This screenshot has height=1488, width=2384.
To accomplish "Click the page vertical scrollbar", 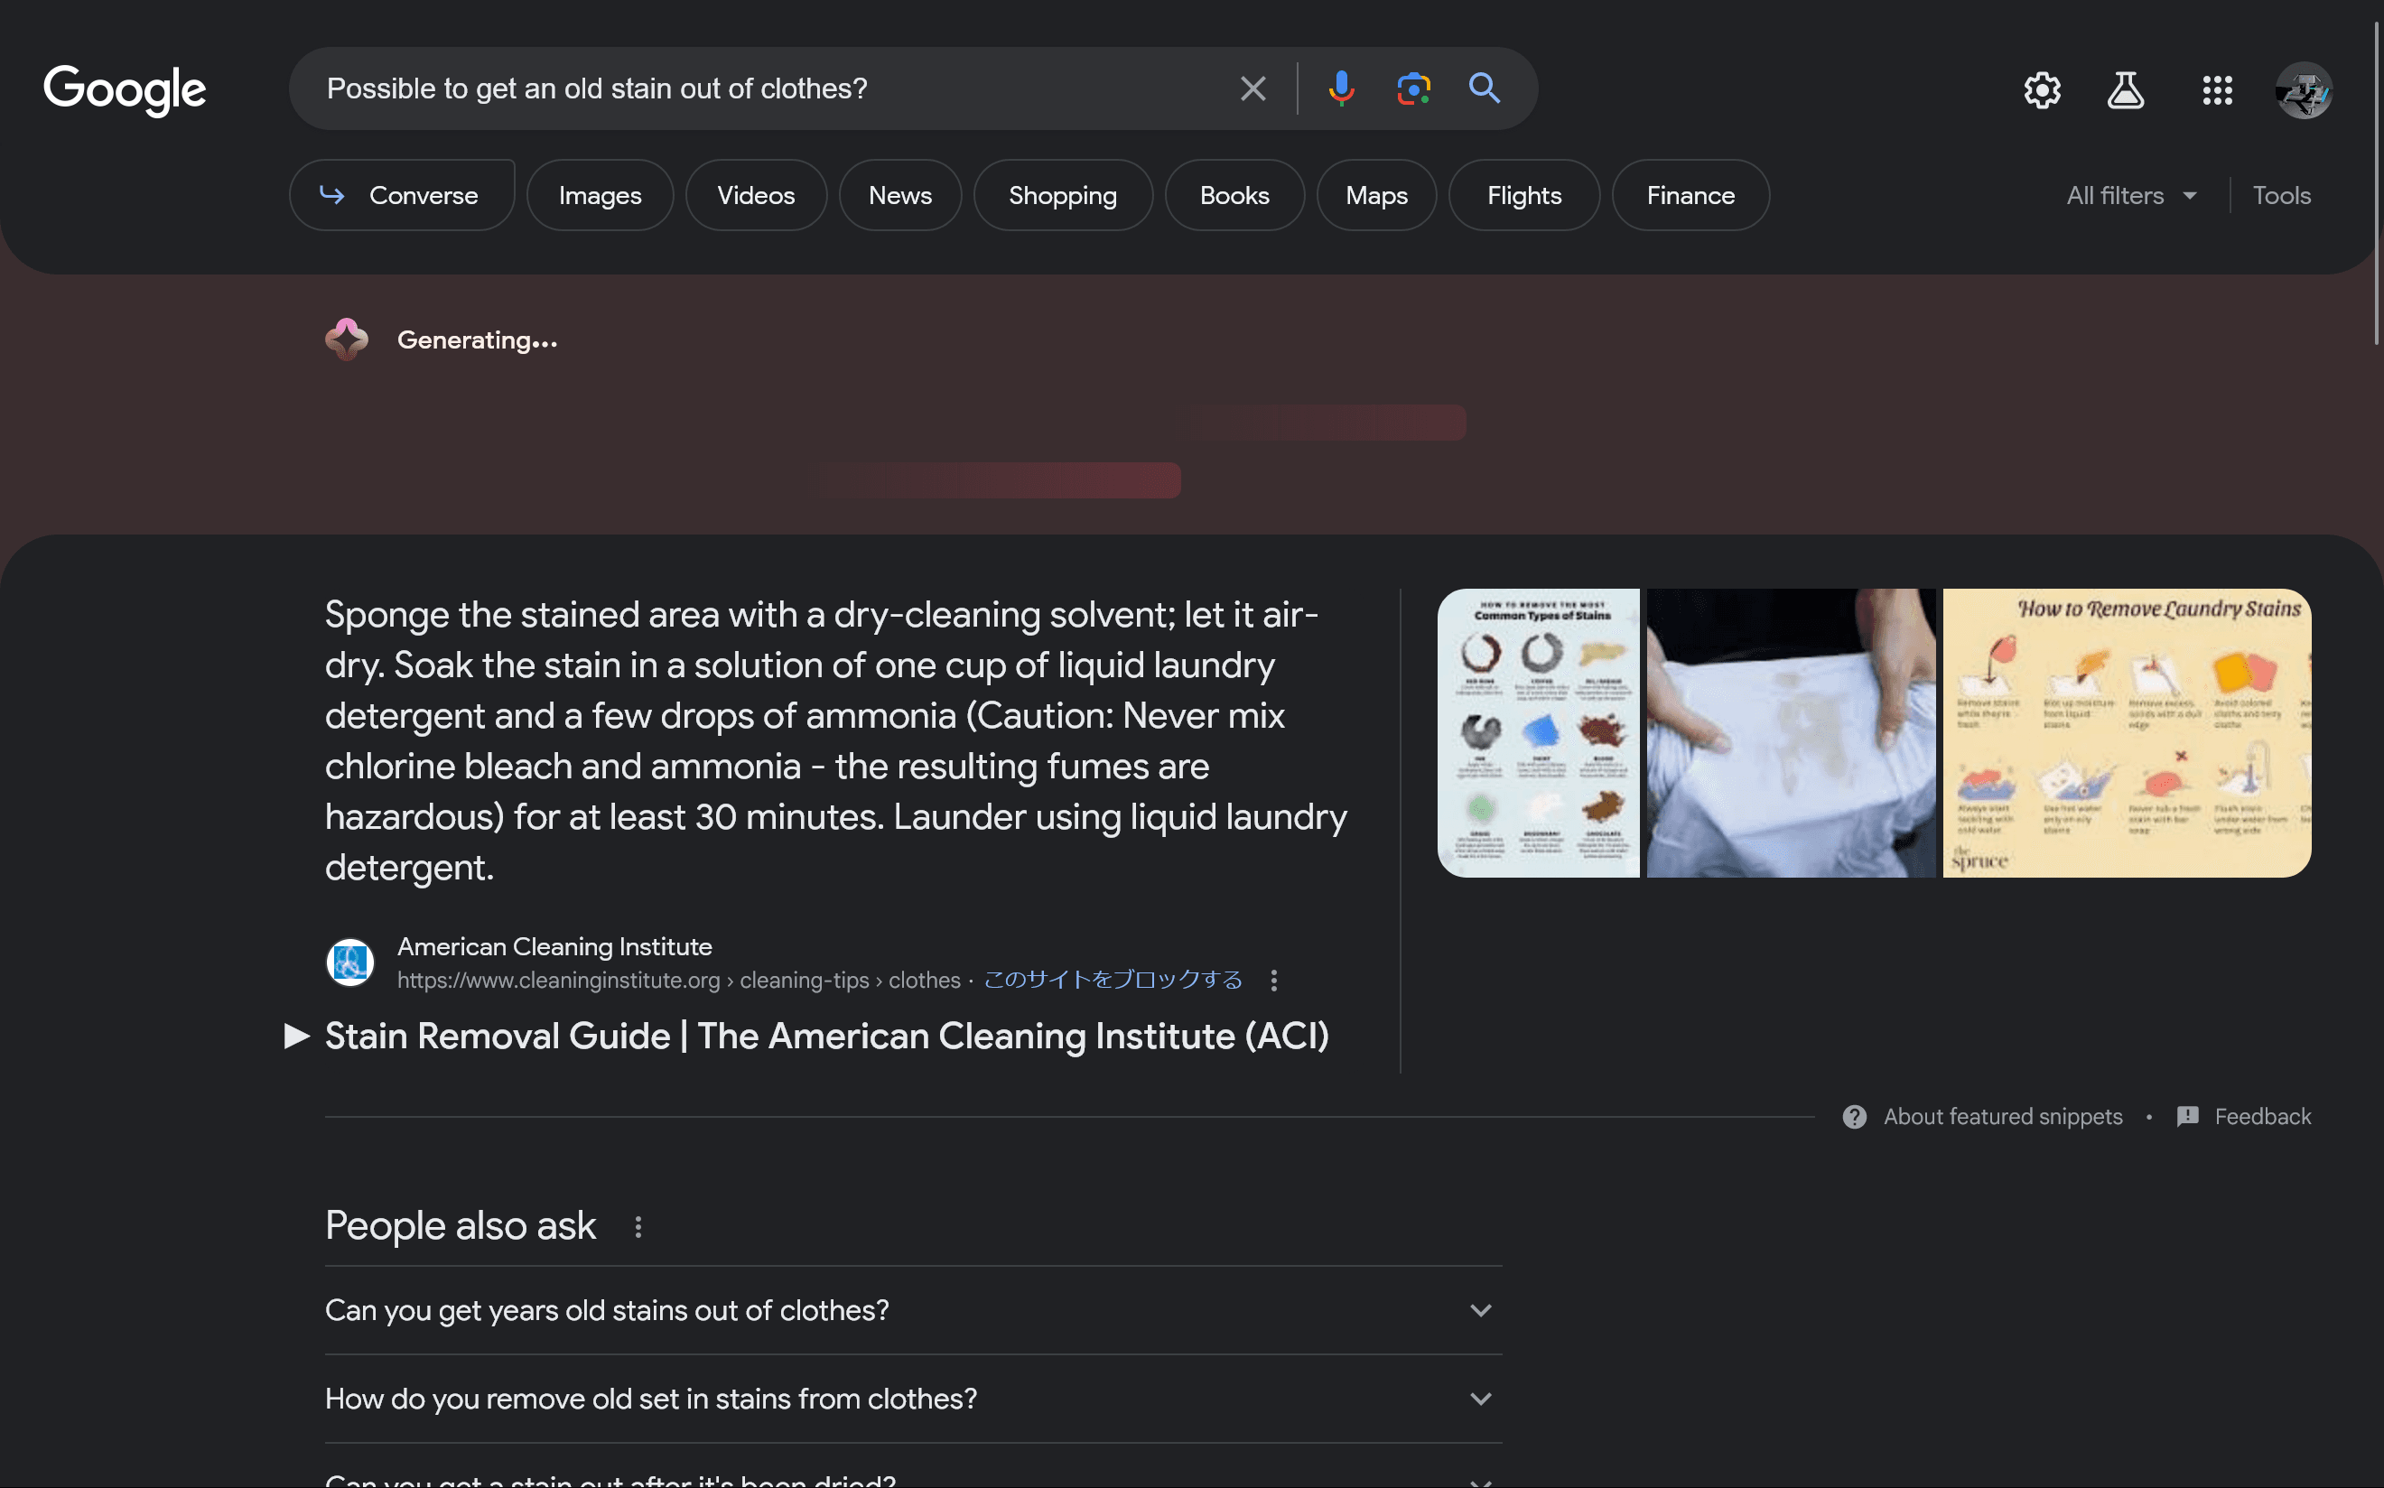I will [2375, 182].
